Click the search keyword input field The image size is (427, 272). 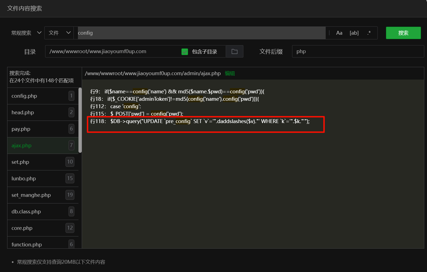pos(201,33)
